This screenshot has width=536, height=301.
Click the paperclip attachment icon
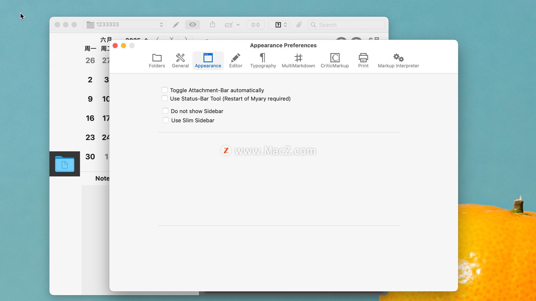299,25
